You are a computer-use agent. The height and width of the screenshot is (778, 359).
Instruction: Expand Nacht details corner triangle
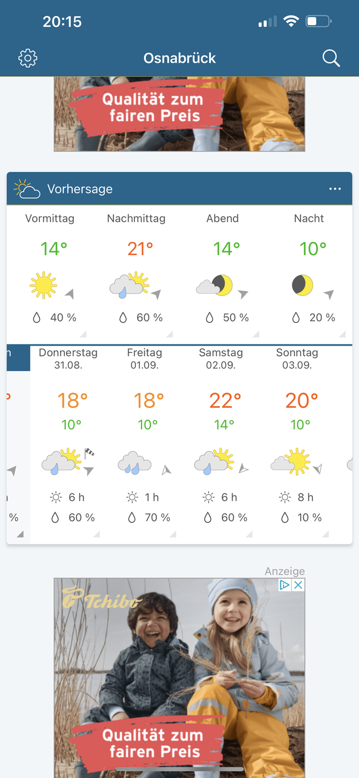click(x=342, y=334)
